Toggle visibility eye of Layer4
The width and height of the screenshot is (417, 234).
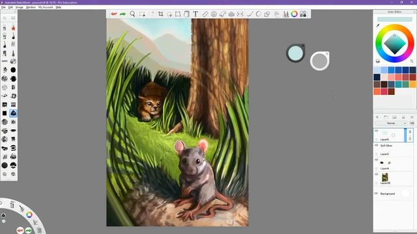377,160
